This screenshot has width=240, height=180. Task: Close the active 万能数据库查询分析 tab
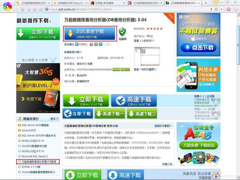pyautogui.click(x=199, y=3)
